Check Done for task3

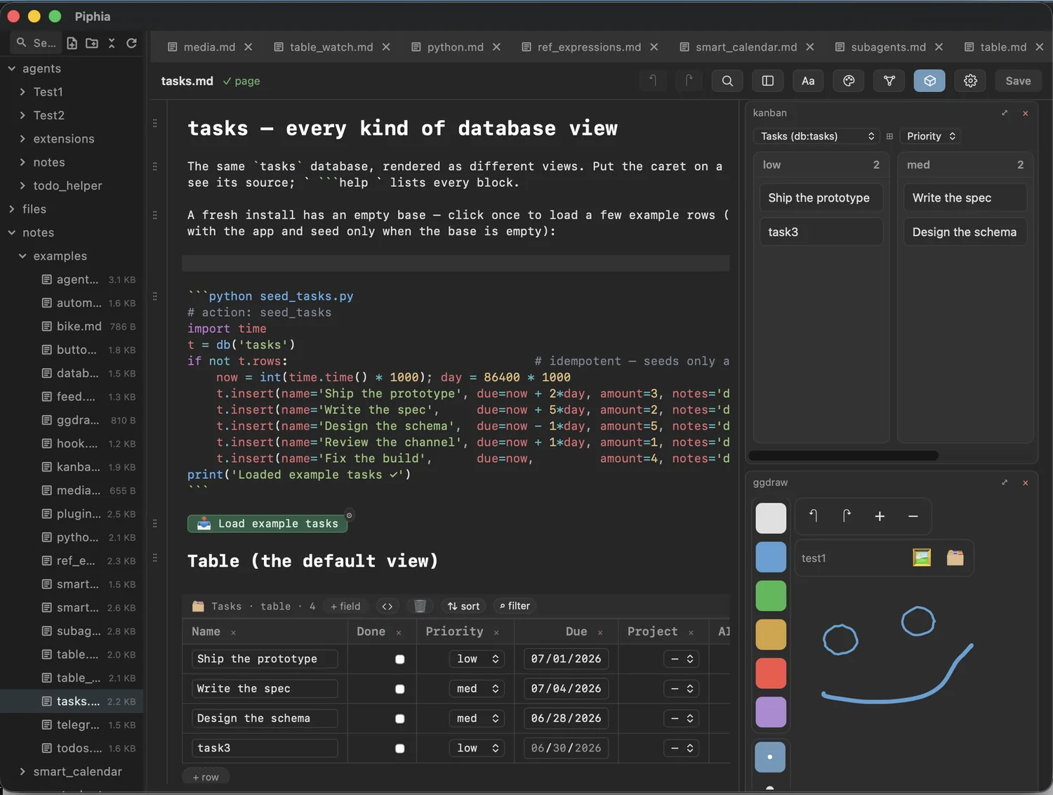[399, 749]
